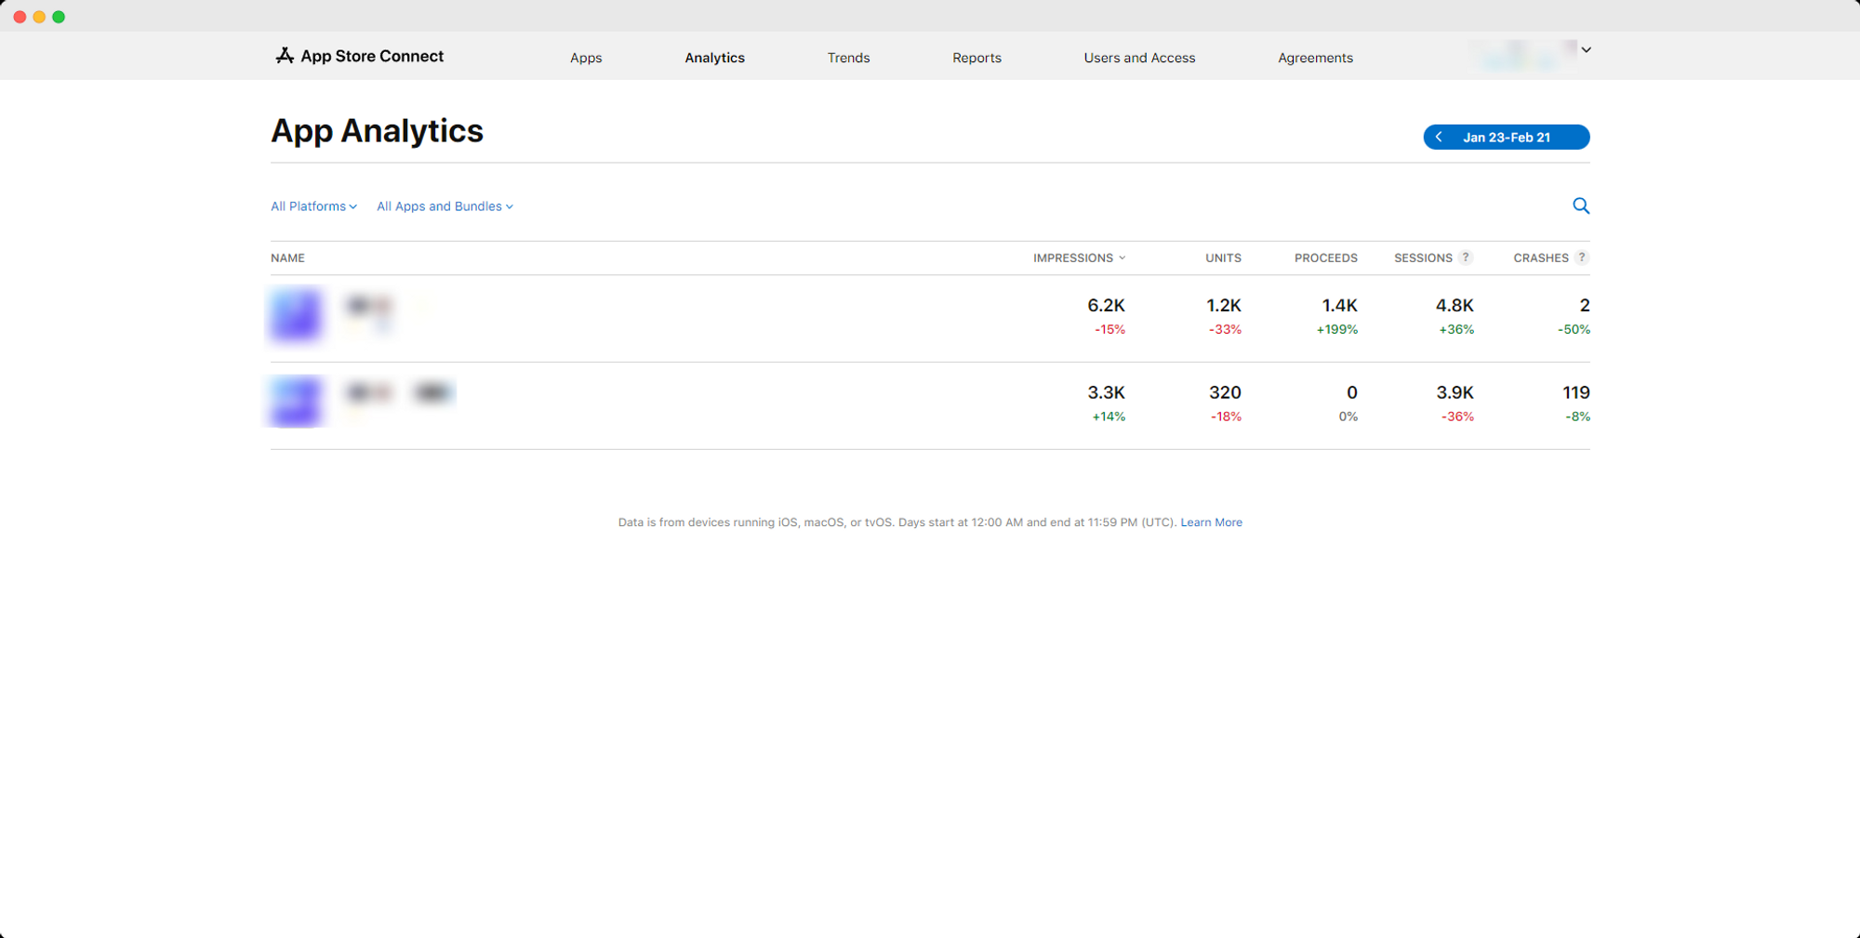
Task: Click the Crashes help question mark
Action: tap(1582, 258)
